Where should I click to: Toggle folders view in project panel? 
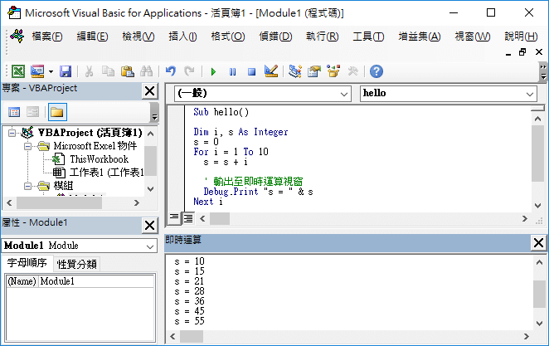pos(57,112)
